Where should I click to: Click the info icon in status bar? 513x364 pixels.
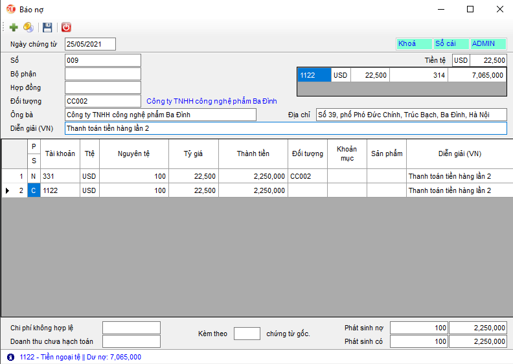click(10, 357)
